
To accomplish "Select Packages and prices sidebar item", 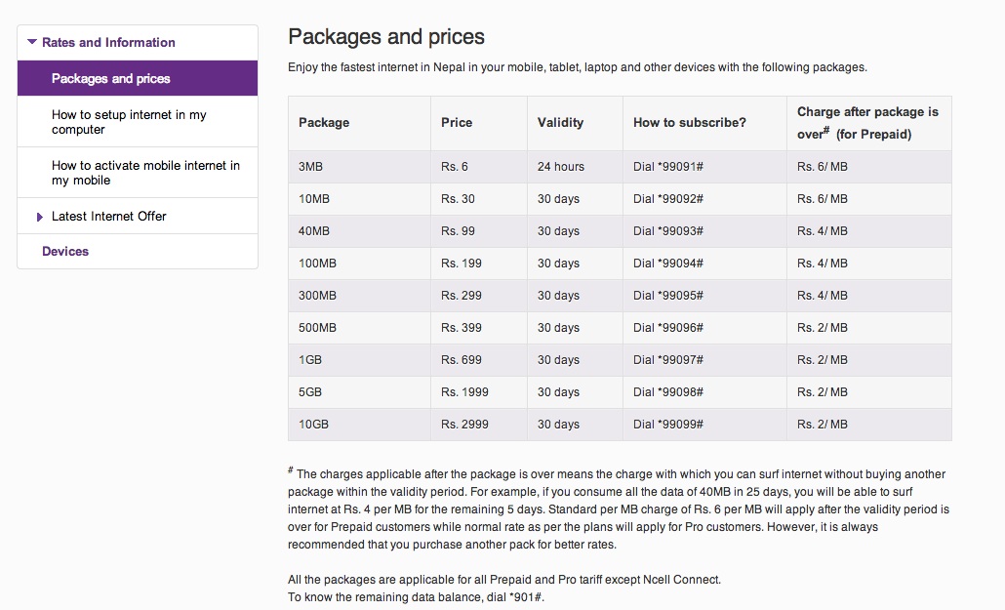I will [x=110, y=78].
